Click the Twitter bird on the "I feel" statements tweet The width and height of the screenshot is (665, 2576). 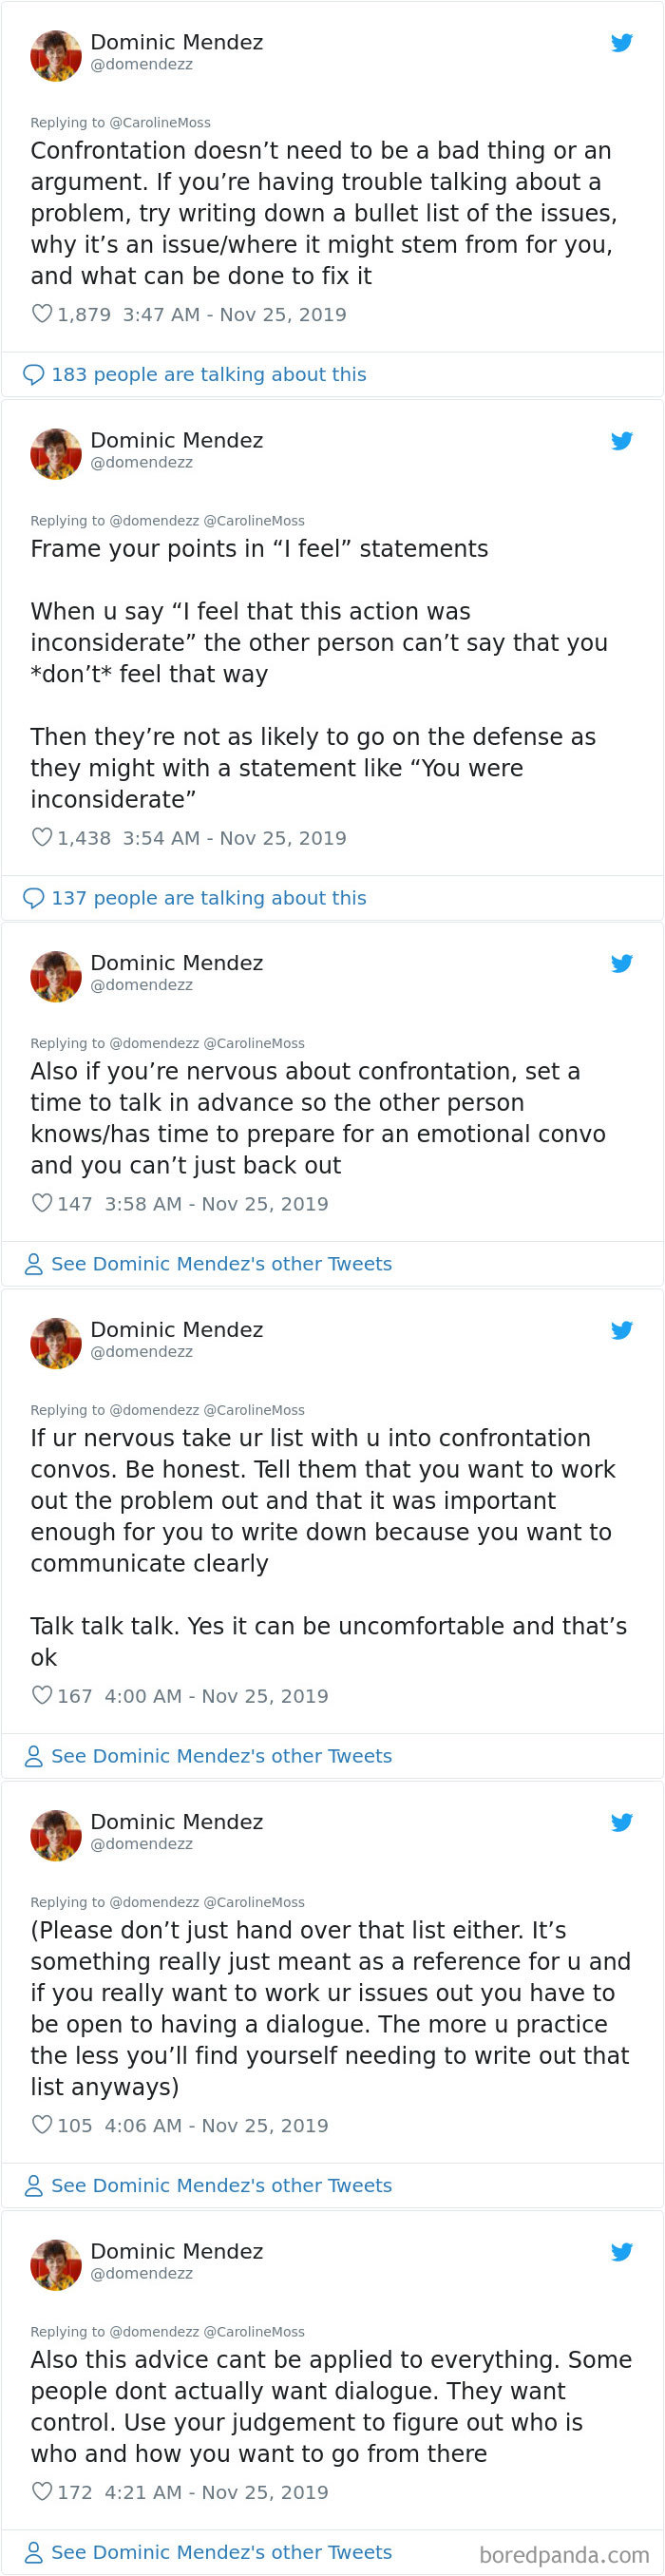click(622, 441)
